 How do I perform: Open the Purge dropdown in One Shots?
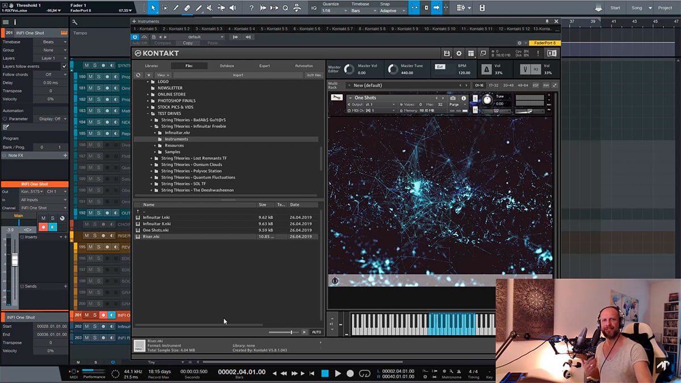click(456, 104)
